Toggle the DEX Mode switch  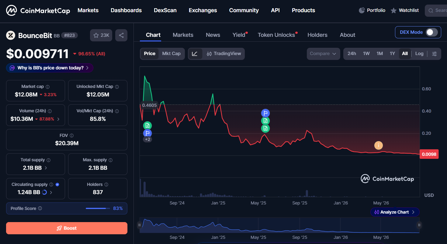[x=431, y=32]
